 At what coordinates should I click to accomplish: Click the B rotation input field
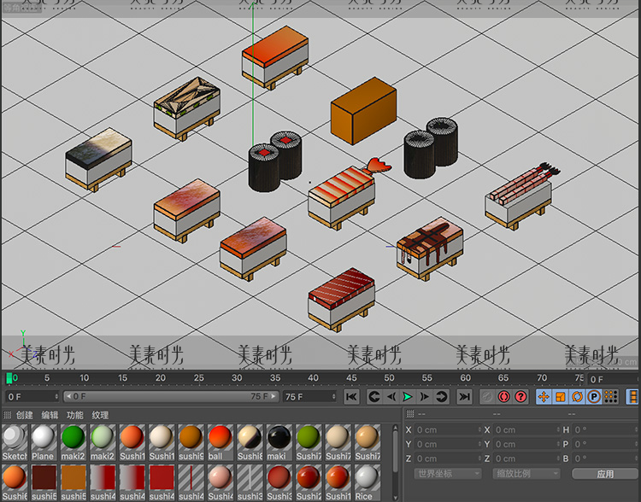(606, 458)
